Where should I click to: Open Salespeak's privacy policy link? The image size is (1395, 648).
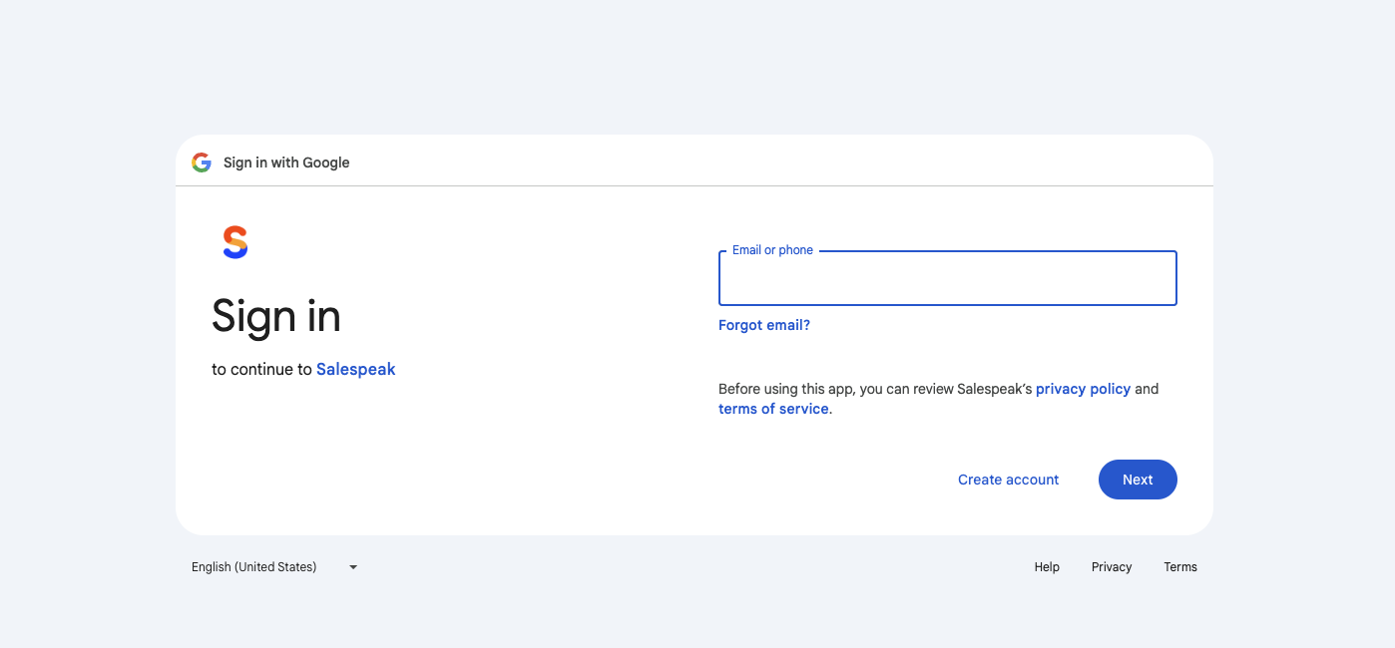[x=1083, y=389]
